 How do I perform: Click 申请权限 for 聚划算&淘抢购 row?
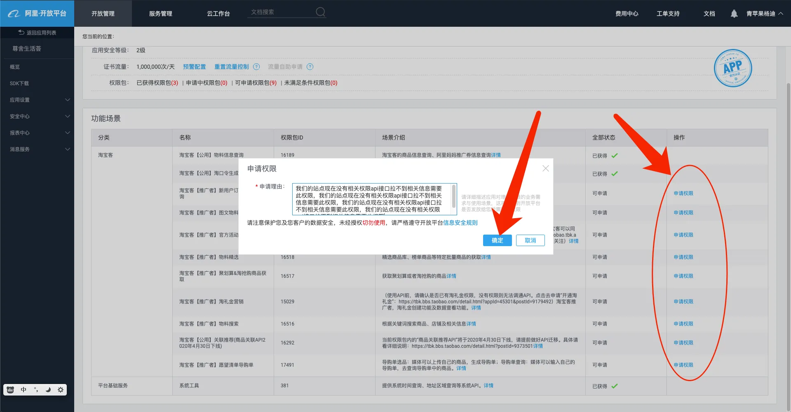point(683,276)
